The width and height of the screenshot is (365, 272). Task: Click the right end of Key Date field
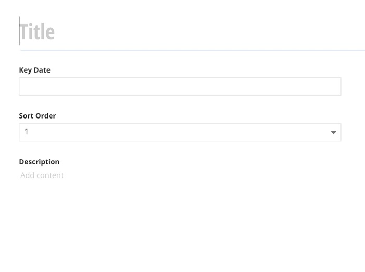tap(334, 87)
